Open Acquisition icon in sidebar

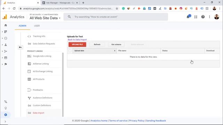[x=6, y=51]
